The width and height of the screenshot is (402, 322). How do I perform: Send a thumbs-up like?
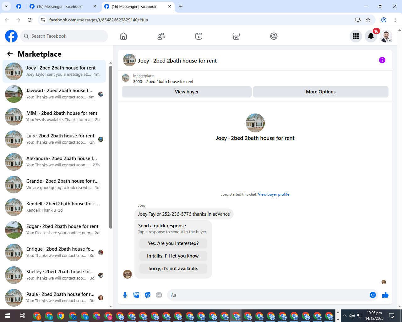pos(385,295)
